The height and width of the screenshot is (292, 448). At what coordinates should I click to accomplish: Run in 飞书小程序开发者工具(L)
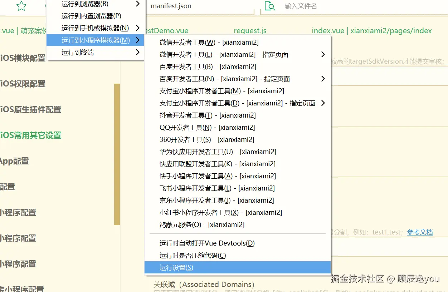238,188
